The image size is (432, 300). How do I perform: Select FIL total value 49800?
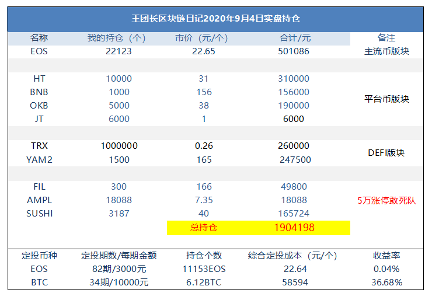coord(294,187)
